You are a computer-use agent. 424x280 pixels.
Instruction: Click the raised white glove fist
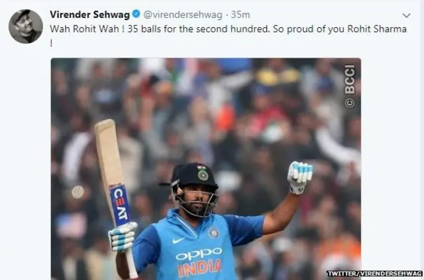299,177
